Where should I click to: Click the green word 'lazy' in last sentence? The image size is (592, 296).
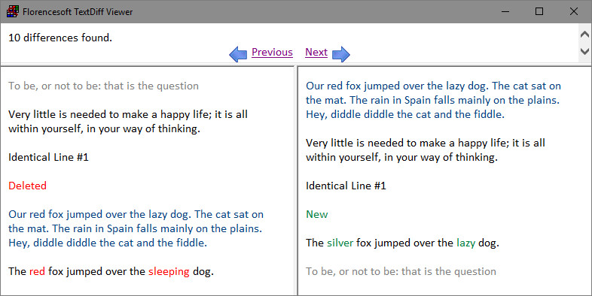tap(465, 243)
